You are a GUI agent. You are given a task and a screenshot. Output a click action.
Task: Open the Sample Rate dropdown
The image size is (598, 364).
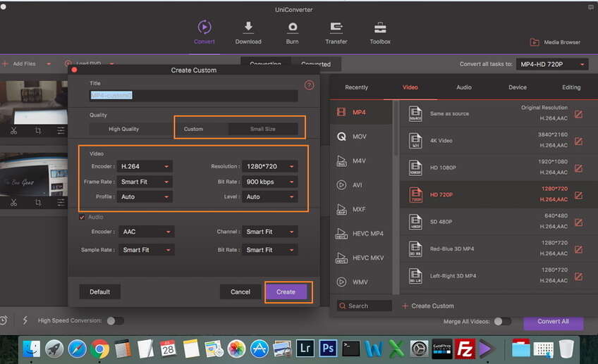[x=147, y=250]
